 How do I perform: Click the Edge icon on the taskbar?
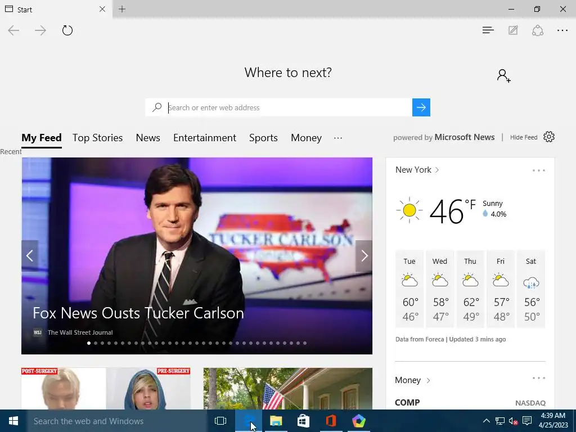click(248, 421)
